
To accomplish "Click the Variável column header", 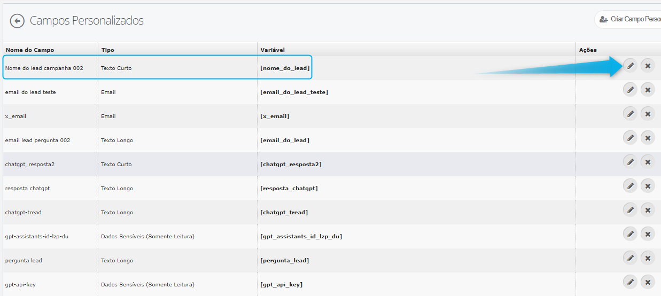I will pyautogui.click(x=273, y=50).
